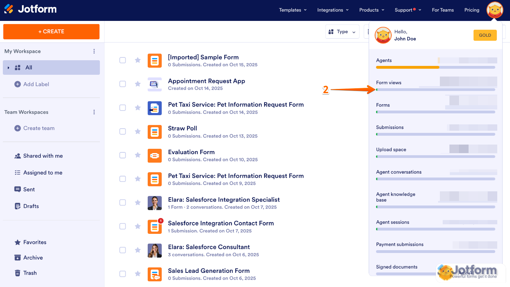510x287 pixels.
Task: Expand the Integrations dropdown menu
Action: click(x=333, y=10)
